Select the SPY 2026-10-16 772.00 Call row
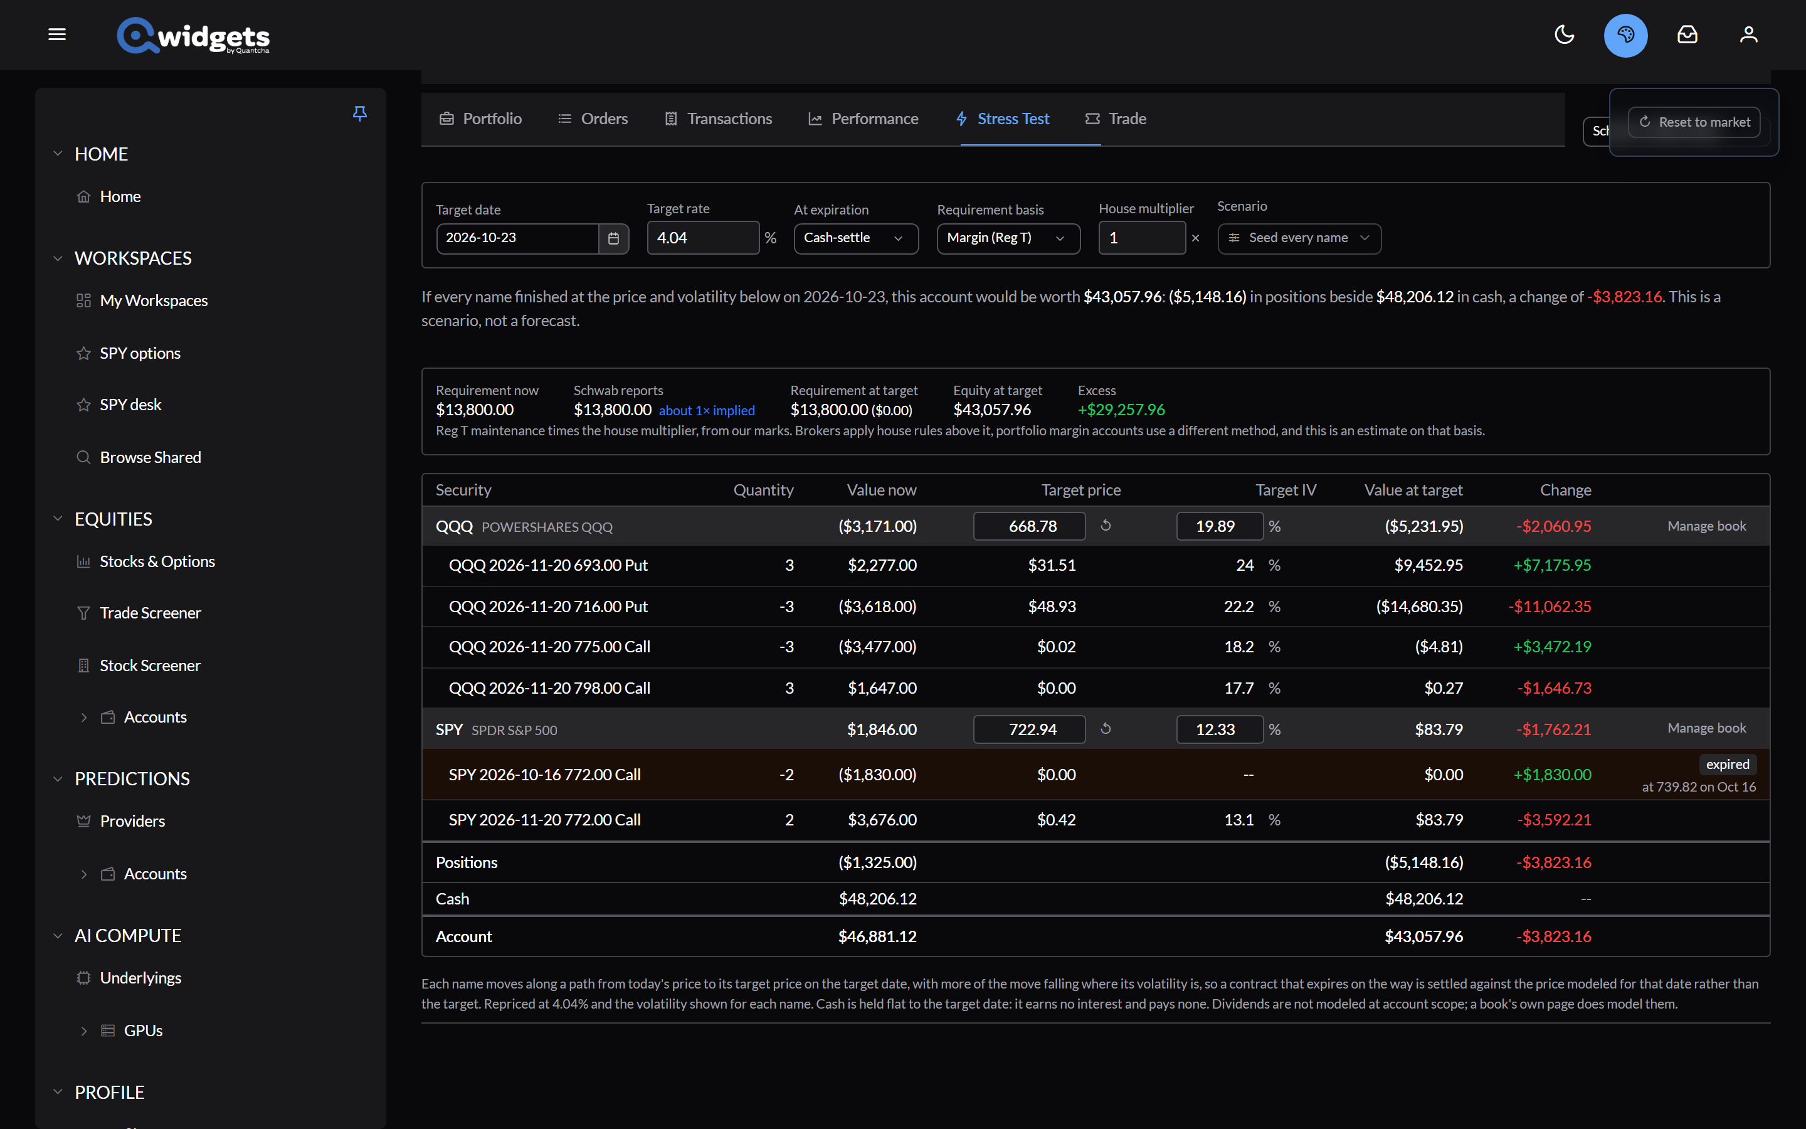The height and width of the screenshot is (1129, 1806). point(1096,775)
